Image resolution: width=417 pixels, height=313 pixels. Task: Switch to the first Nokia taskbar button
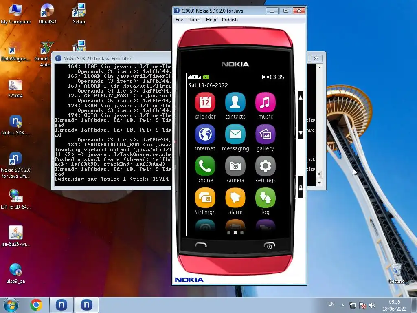[61, 305]
